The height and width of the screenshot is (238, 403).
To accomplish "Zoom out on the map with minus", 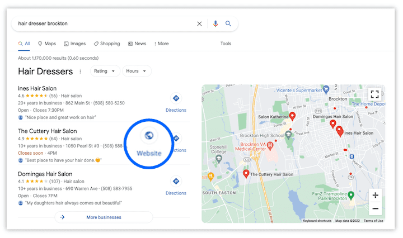I will click(375, 209).
